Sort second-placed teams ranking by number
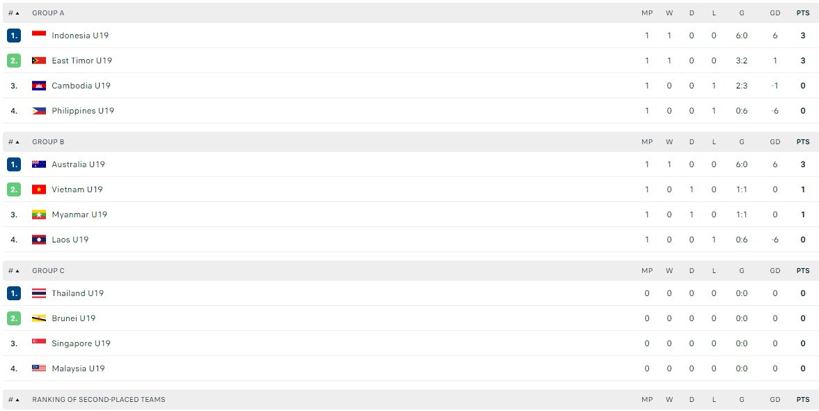Screen dimensions: 819x411 (14, 400)
